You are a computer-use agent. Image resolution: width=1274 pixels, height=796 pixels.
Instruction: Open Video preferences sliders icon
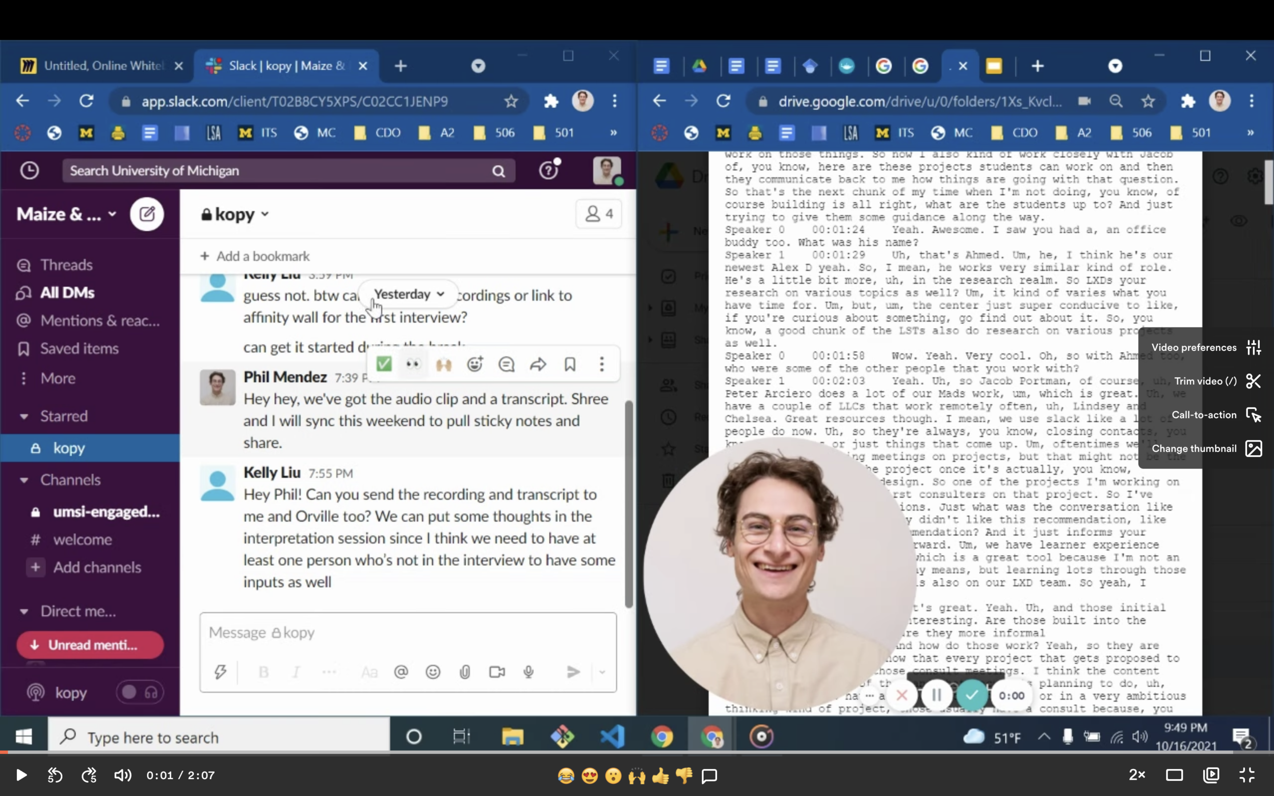click(1254, 347)
